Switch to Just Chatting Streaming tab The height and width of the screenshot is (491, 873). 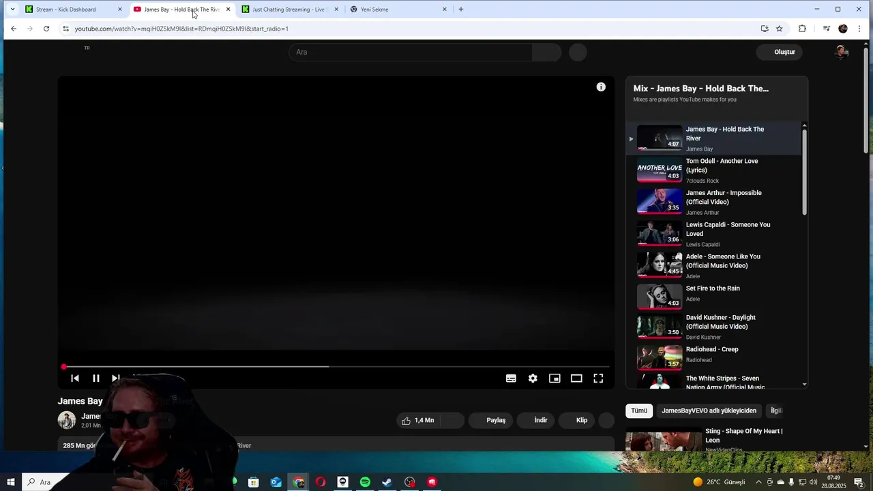(x=290, y=10)
